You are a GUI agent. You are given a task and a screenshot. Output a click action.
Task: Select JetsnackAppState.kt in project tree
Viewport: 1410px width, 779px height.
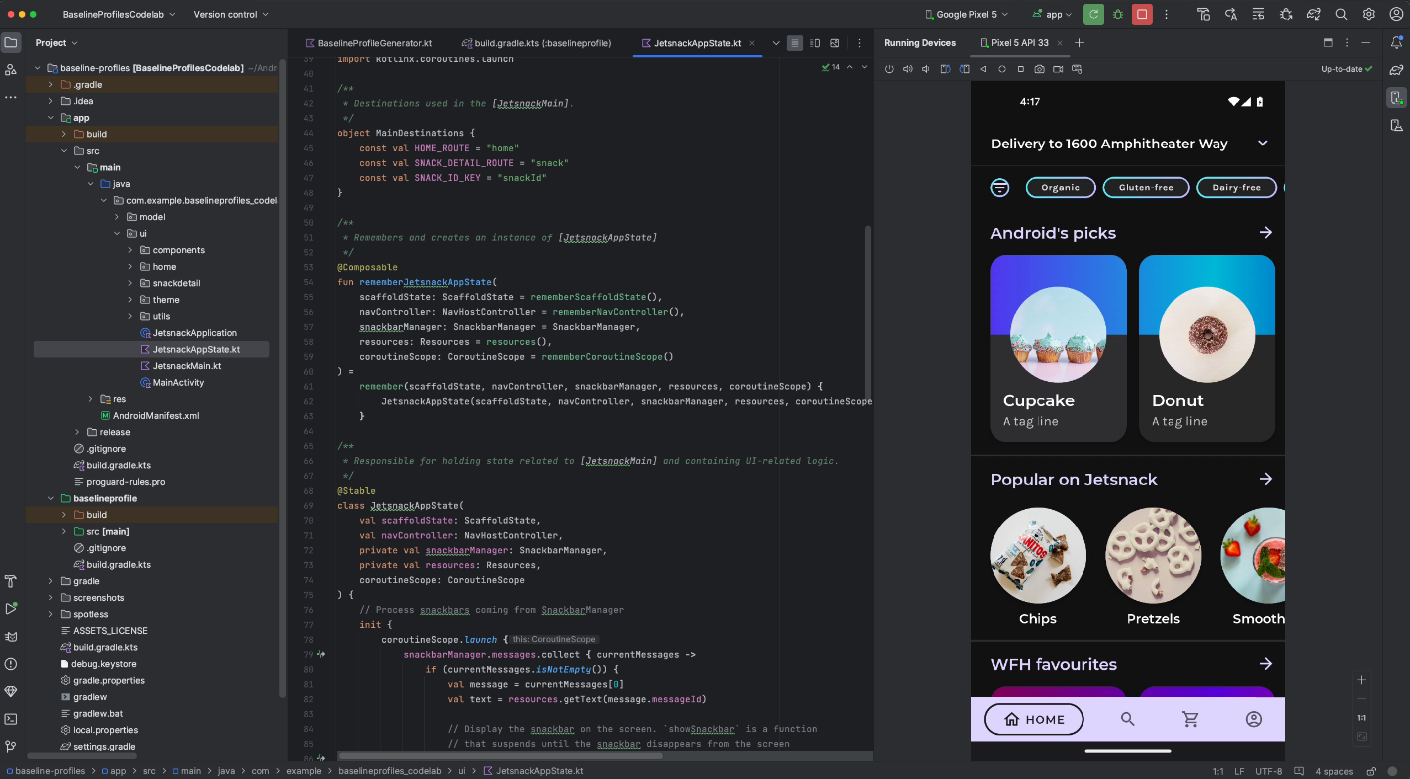point(196,349)
